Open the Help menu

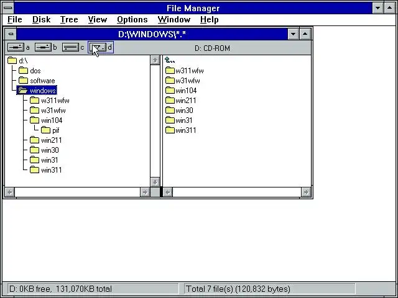pos(209,19)
